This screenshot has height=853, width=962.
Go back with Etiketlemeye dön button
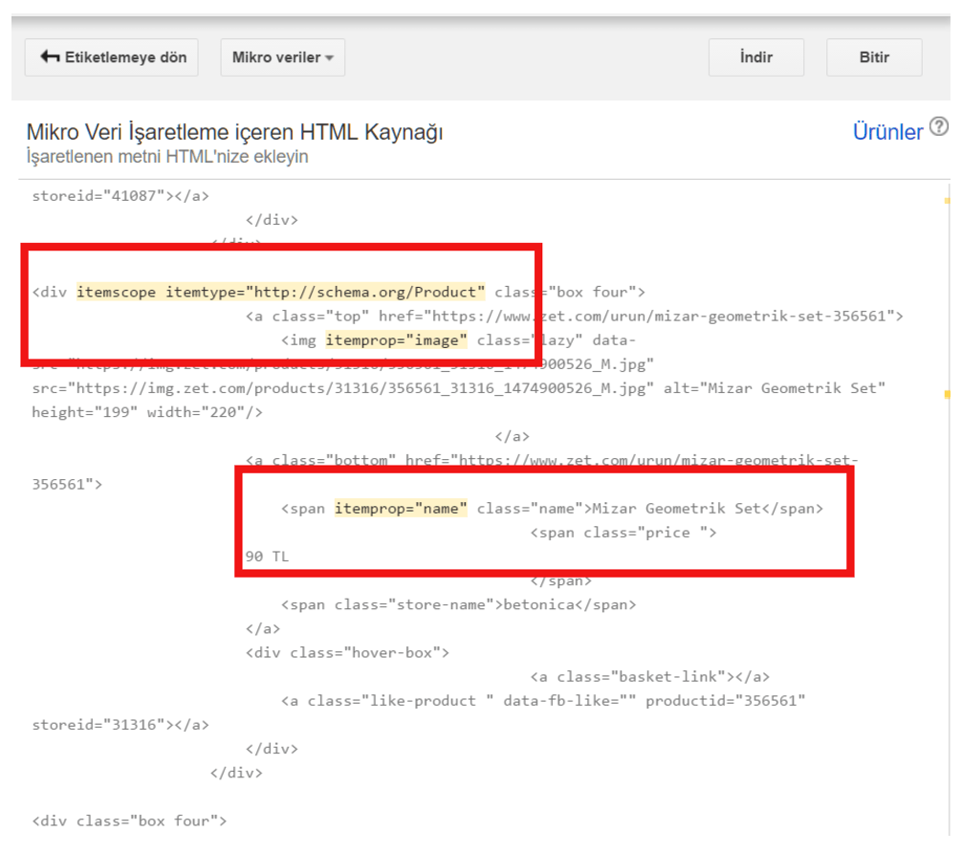111,57
